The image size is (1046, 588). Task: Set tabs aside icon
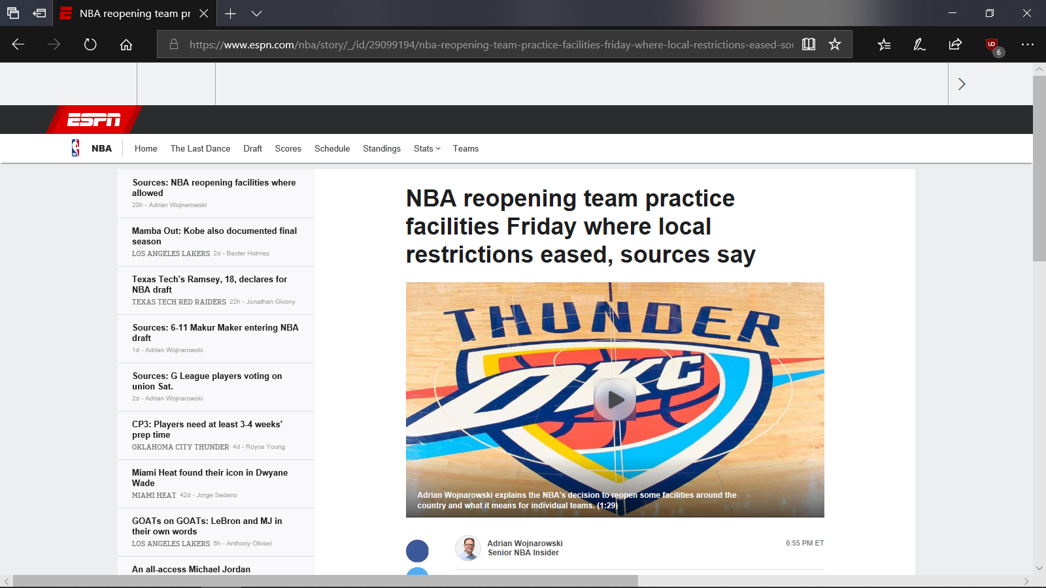39,13
